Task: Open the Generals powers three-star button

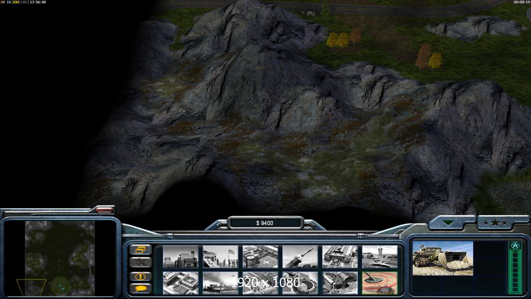Action: (495, 223)
